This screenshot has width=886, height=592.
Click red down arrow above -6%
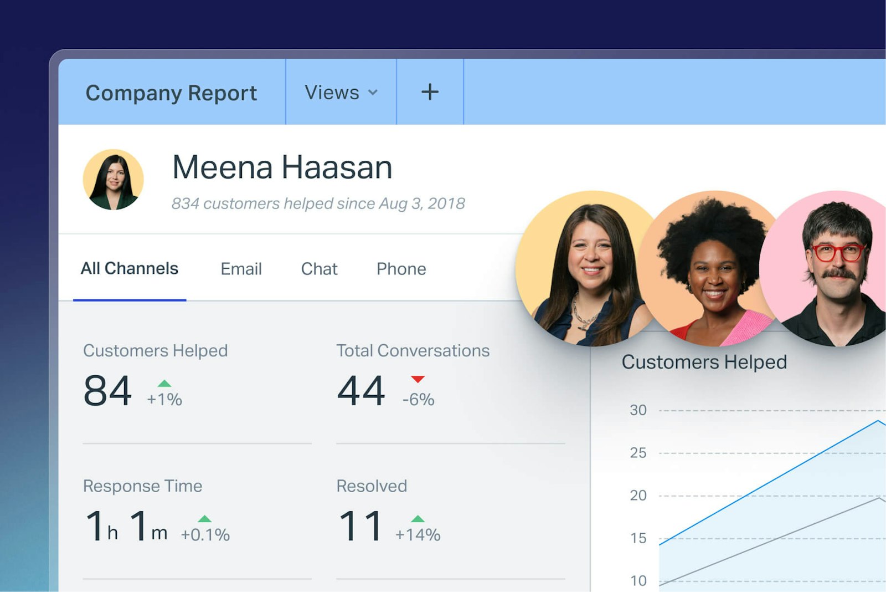coord(418,379)
